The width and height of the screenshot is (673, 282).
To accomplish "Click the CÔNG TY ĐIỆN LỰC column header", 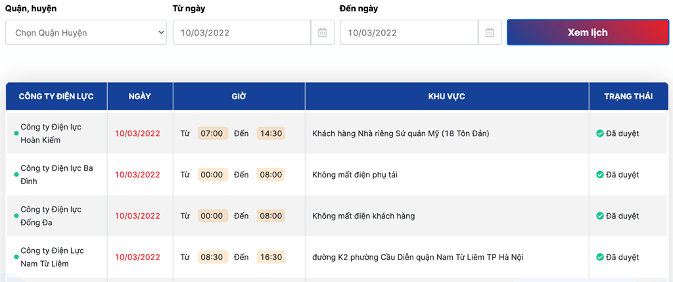I will [57, 96].
